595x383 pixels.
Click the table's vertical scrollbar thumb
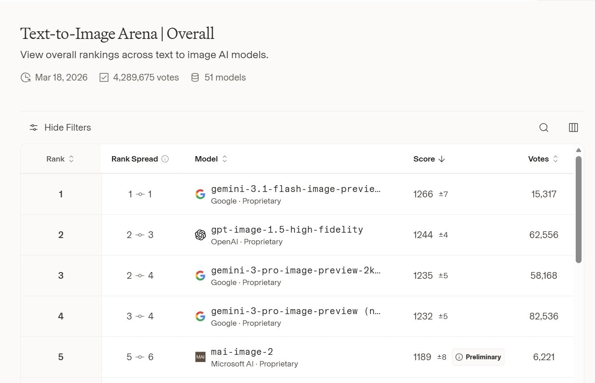tap(578, 209)
